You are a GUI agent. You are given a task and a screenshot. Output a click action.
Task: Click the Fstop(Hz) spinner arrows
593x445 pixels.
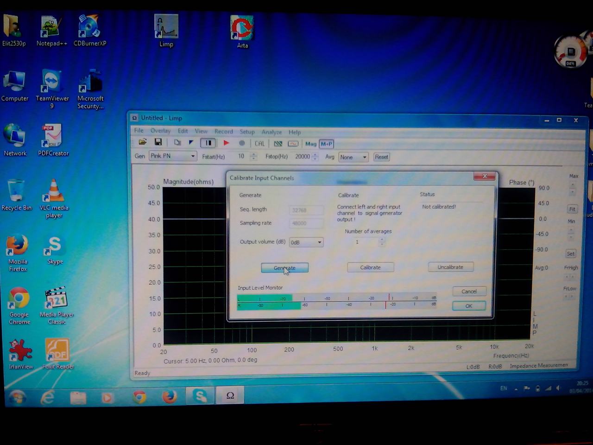click(x=315, y=157)
